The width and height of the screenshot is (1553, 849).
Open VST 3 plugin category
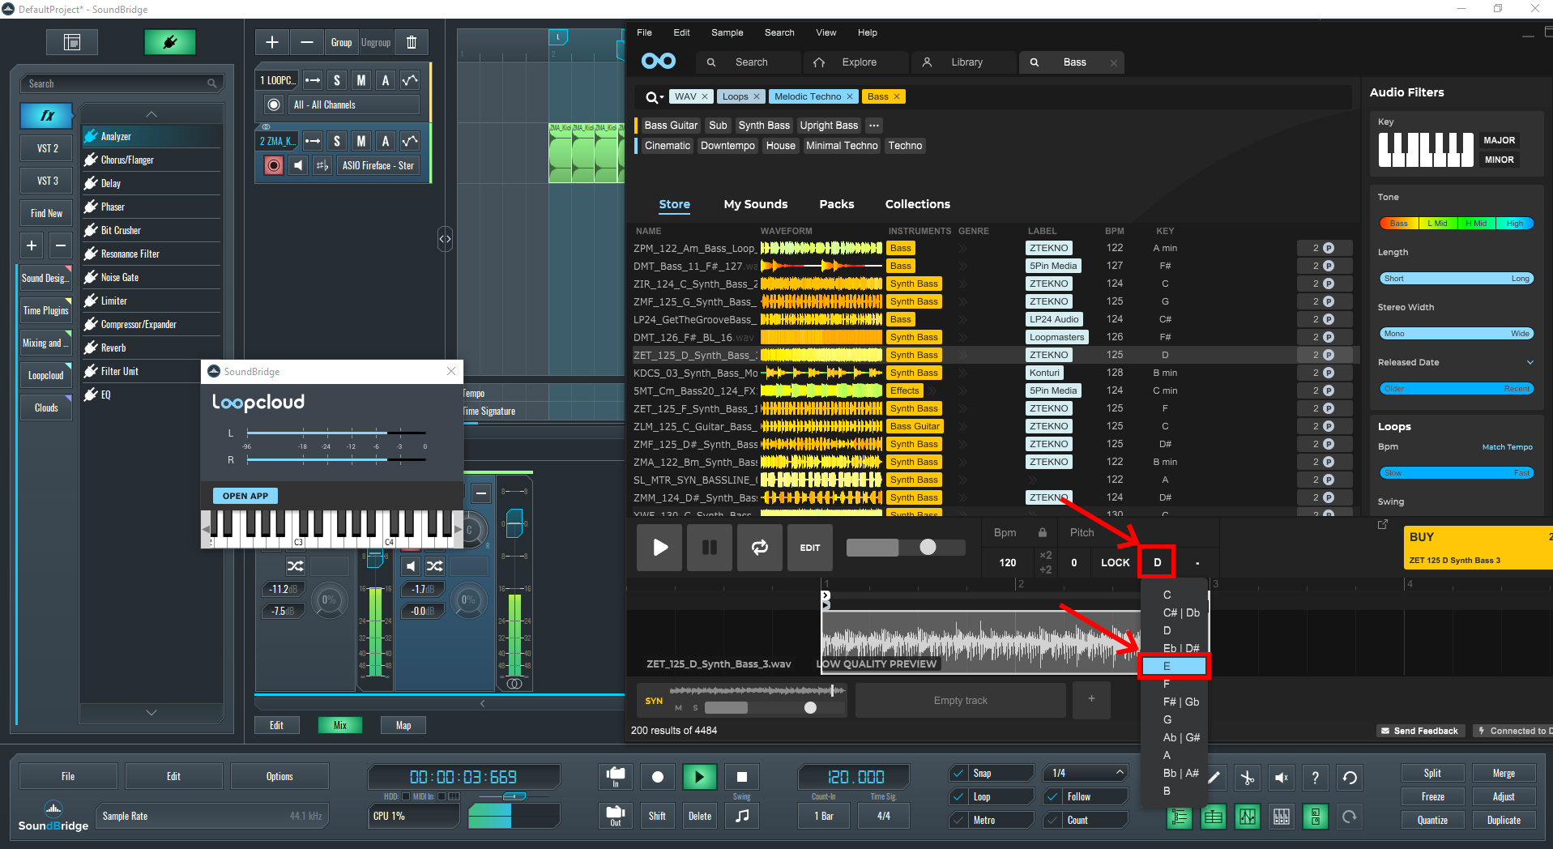tap(46, 181)
